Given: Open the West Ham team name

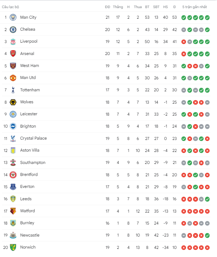Looking at the screenshot, I should tap(30, 66).
